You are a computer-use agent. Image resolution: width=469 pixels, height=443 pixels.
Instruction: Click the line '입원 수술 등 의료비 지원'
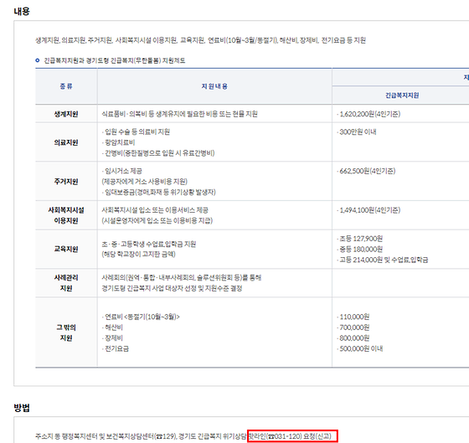pos(137,132)
